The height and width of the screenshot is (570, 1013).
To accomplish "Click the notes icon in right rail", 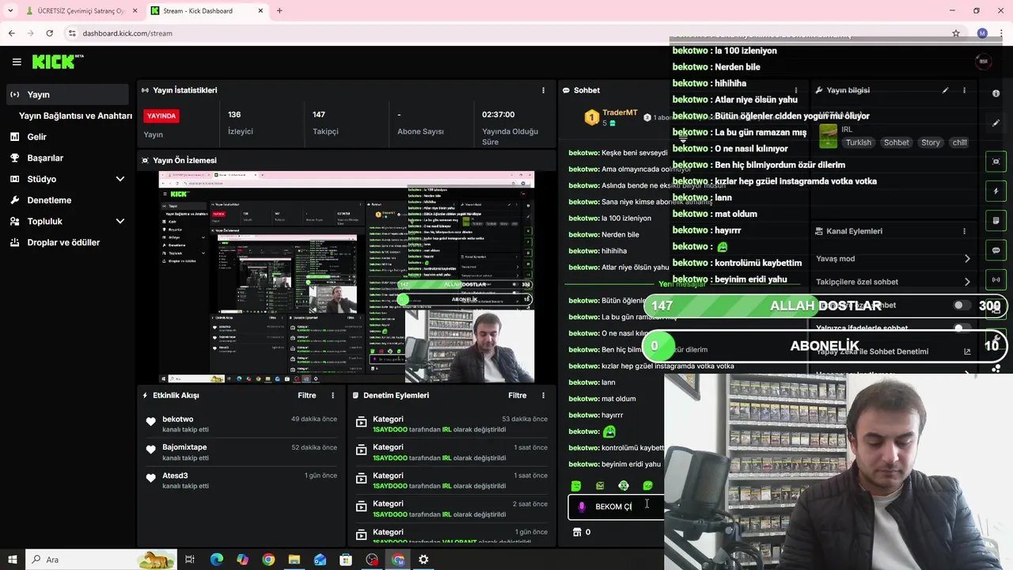I will 996,220.
